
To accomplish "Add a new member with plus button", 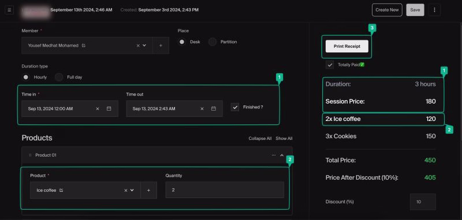I will pyautogui.click(x=161, y=45).
